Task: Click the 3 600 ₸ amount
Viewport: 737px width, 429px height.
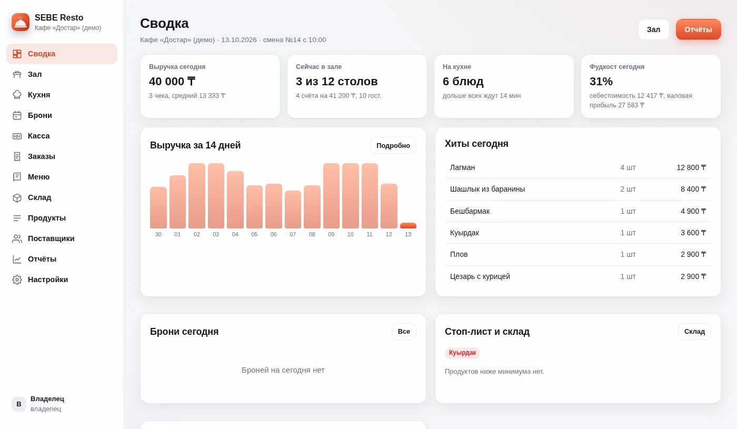Action: (x=693, y=233)
